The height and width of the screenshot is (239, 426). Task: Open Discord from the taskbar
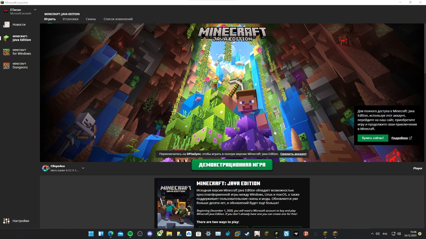pos(150,234)
